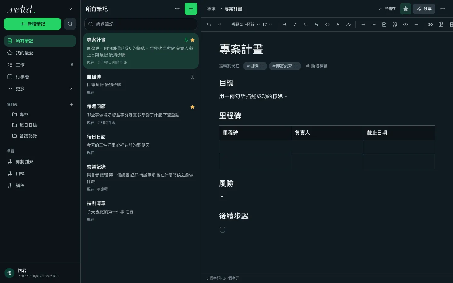This screenshot has width=453, height=283.
Task: Toggle italic formatting
Action: coord(295,25)
